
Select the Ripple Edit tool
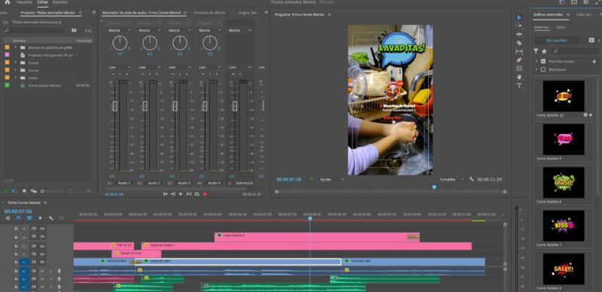click(x=519, y=35)
